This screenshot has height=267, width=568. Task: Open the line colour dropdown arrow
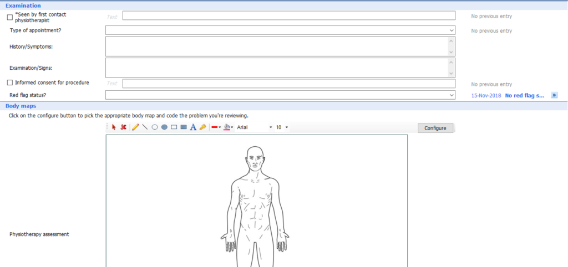tap(220, 127)
